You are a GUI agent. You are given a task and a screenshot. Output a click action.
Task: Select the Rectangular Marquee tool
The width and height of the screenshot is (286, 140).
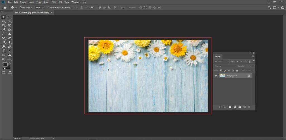pyautogui.click(x=9, y=17)
